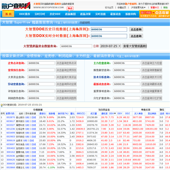Click the orange banner on the nav bar's right
Viewport: 170px width, 170px height.
(x=154, y=14)
